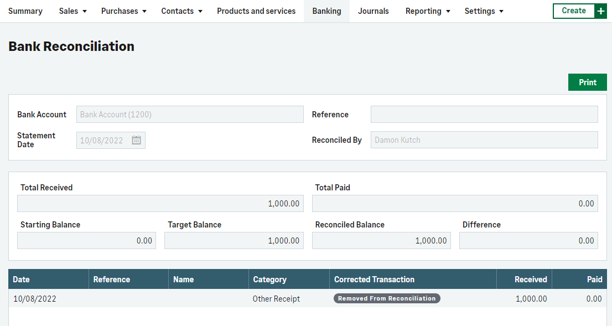Click the Reconciled By field
The height and width of the screenshot is (326, 612).
(484, 140)
